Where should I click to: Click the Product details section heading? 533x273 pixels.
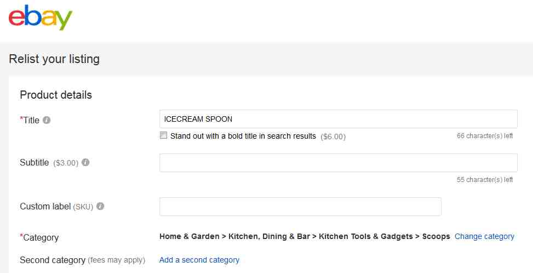click(56, 95)
